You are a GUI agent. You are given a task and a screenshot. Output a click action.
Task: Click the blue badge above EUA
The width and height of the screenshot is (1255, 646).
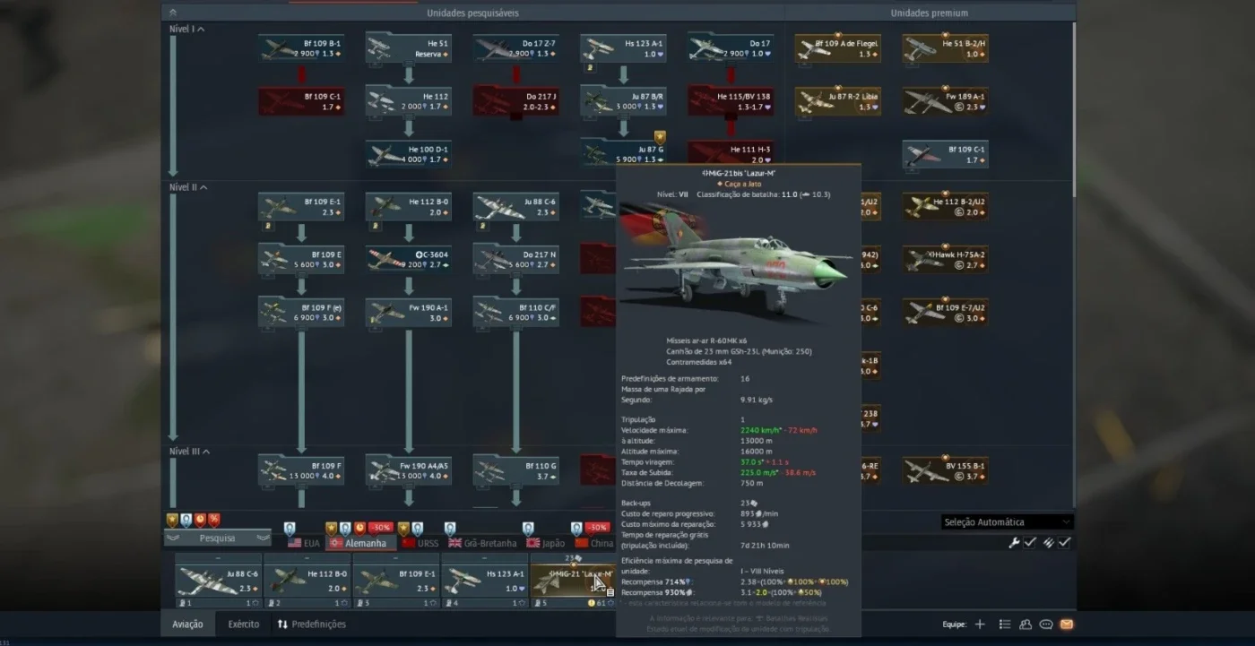tap(290, 529)
